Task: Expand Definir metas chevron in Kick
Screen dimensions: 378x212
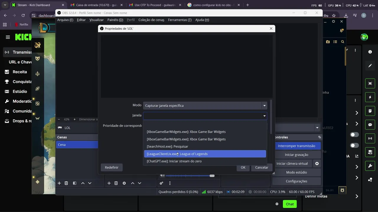Action: click(x=357, y=196)
